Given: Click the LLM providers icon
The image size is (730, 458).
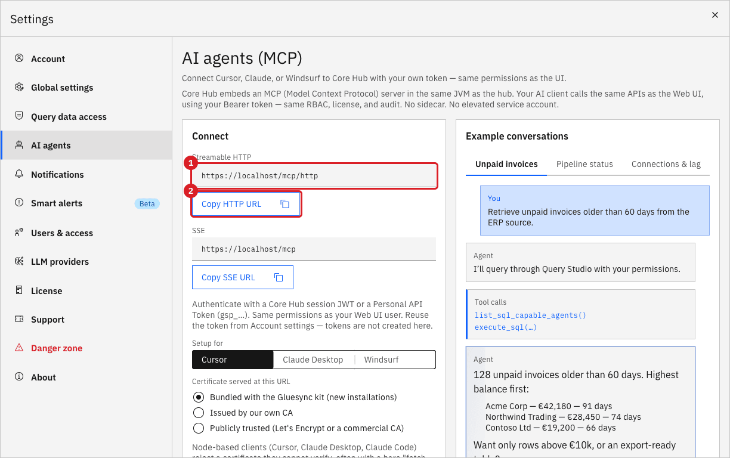Looking at the screenshot, I should click(19, 261).
